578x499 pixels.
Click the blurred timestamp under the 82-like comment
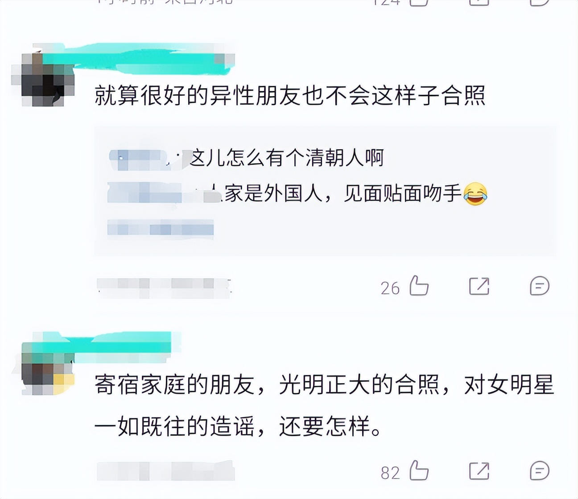point(165,471)
